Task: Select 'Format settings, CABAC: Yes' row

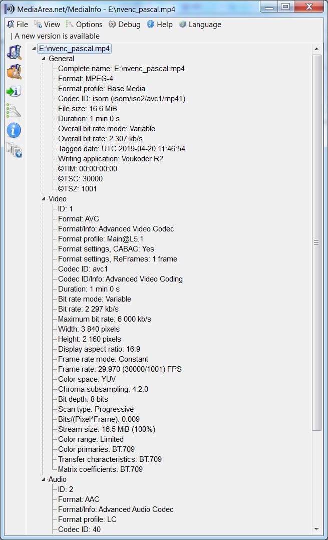Action: pyautogui.click(x=106, y=248)
